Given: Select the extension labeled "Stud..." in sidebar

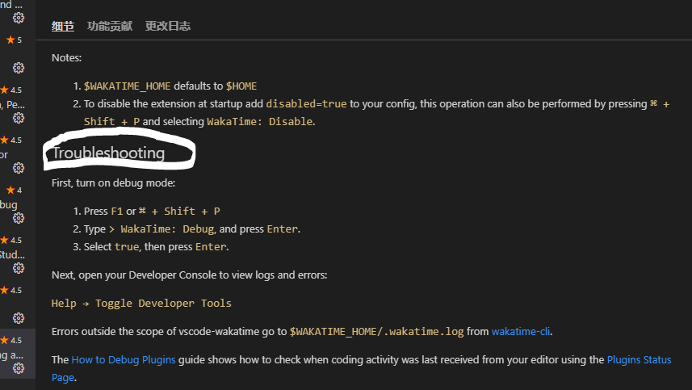Looking at the screenshot, I should pos(18,254).
